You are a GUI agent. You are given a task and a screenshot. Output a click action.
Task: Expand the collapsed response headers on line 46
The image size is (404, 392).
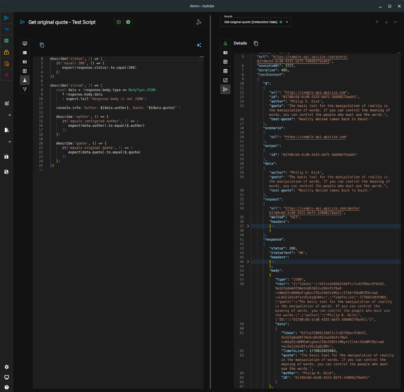[248, 262]
